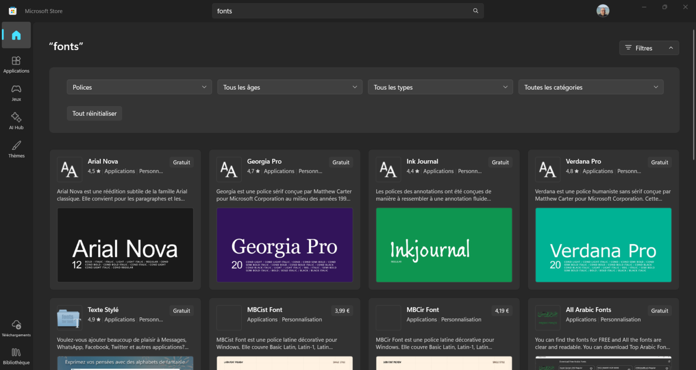Click the "fonts" results heading
The width and height of the screenshot is (696, 370).
[66, 47]
